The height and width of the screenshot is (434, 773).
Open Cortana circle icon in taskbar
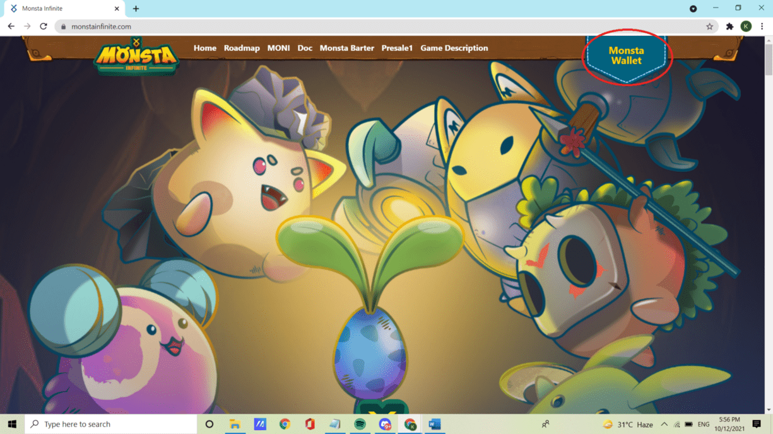[x=209, y=424]
